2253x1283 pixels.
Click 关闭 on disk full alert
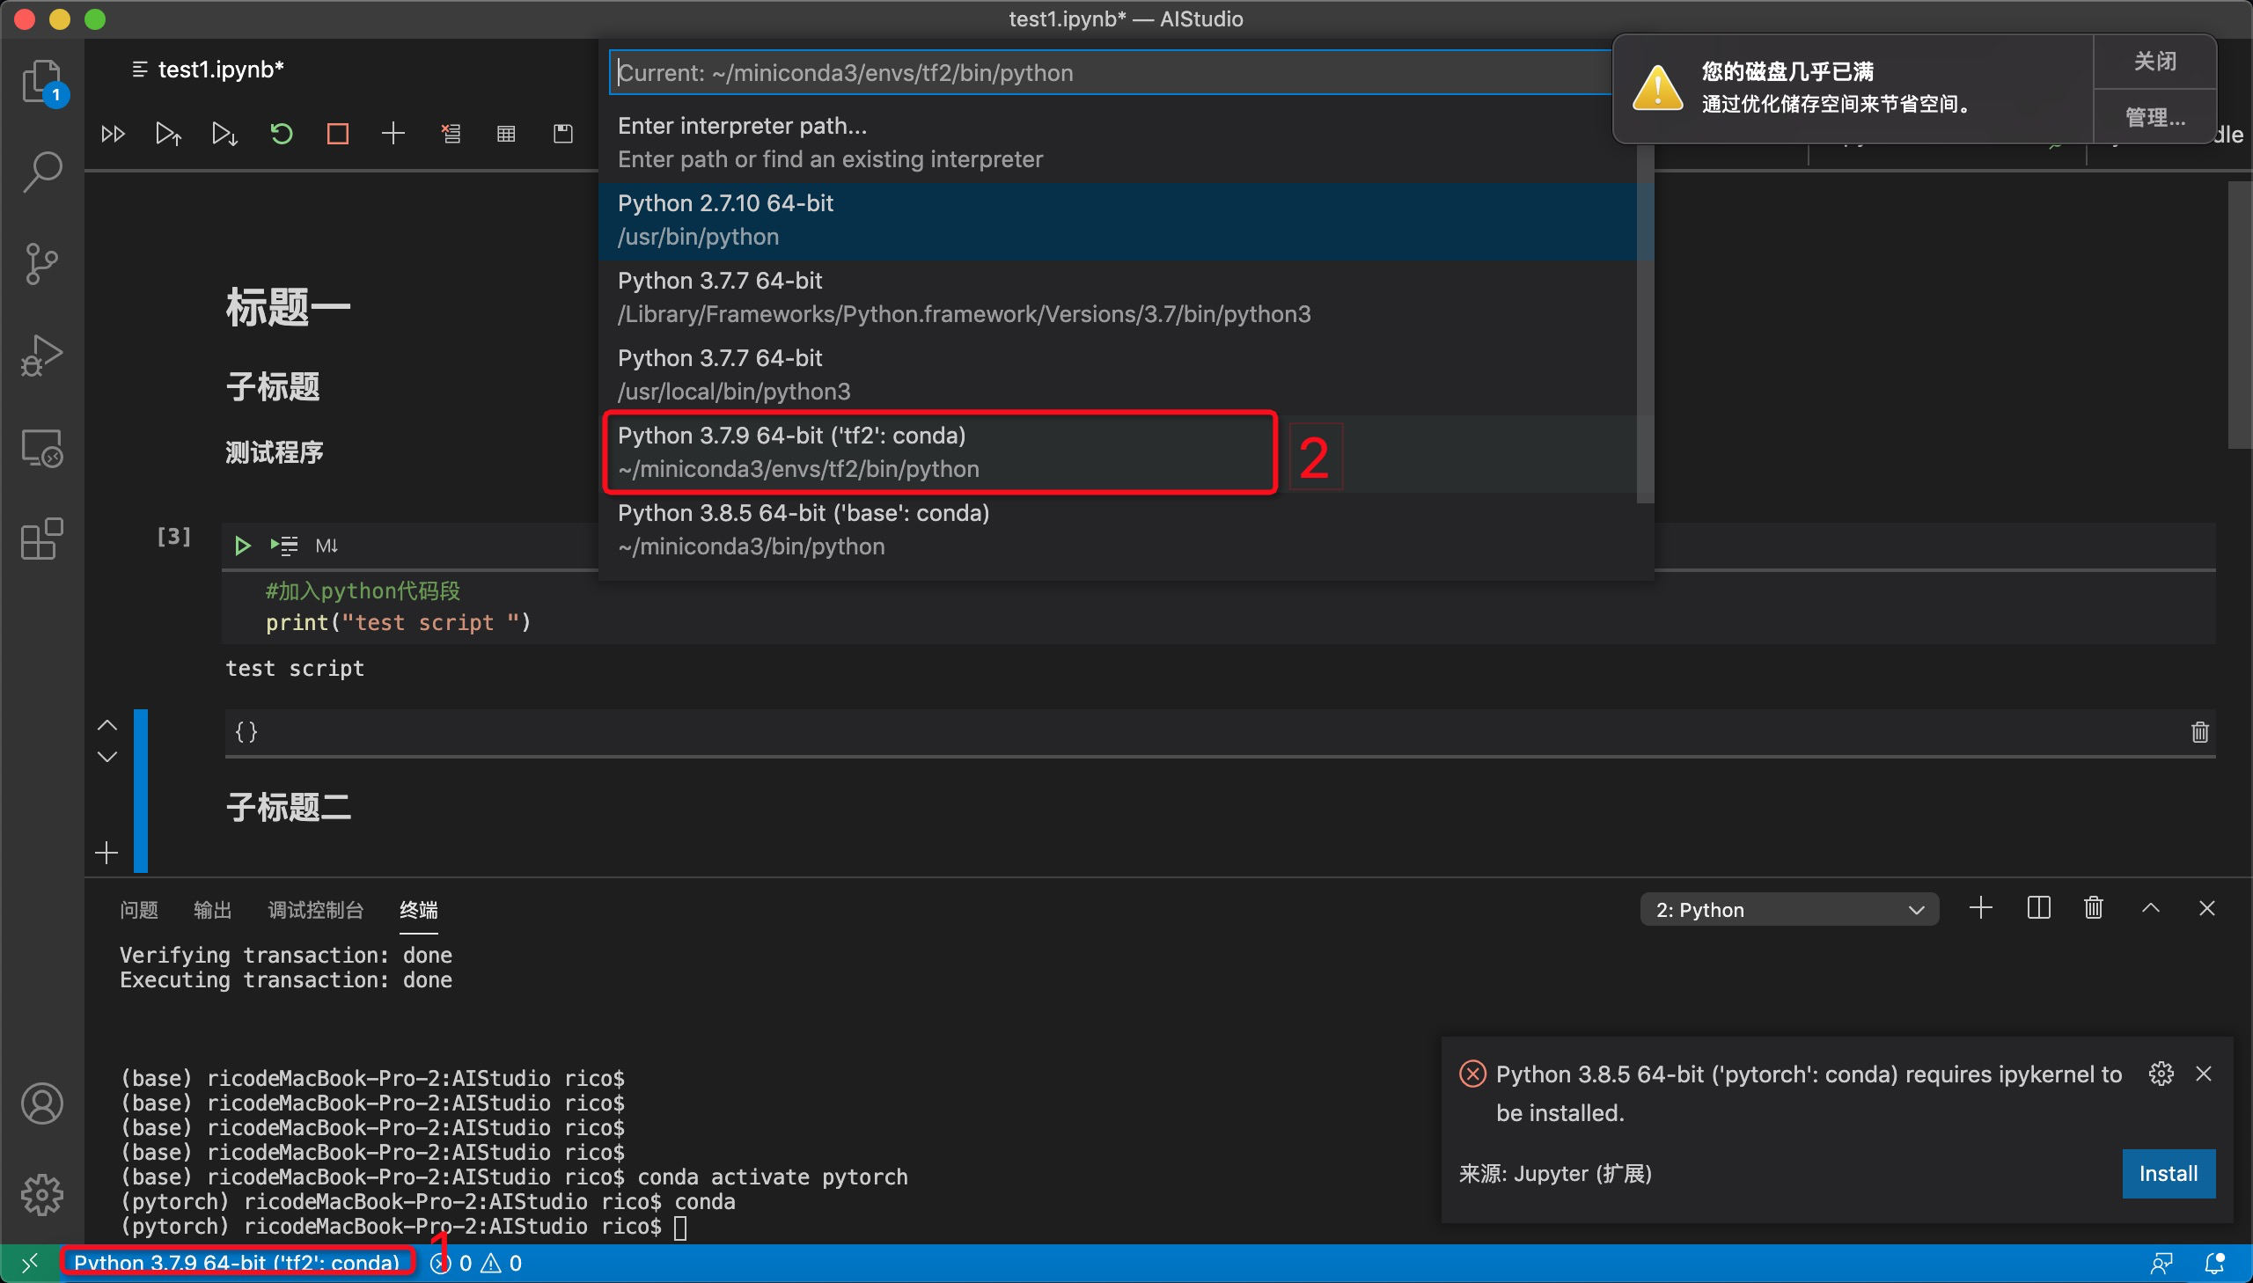click(x=2154, y=62)
